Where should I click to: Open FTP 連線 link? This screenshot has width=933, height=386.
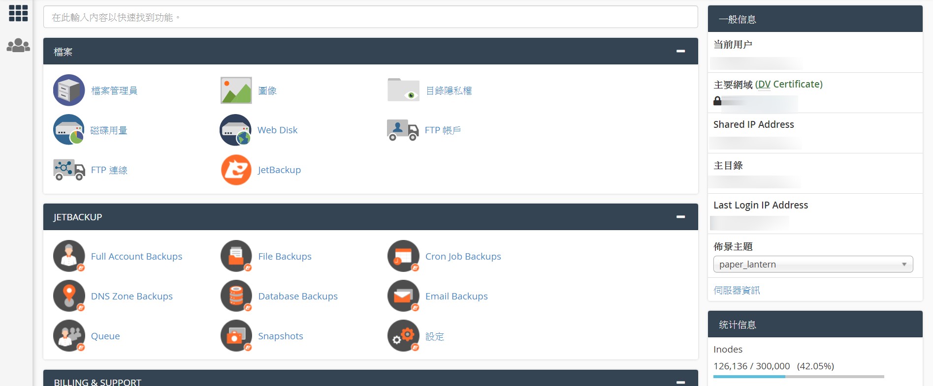[x=109, y=170]
